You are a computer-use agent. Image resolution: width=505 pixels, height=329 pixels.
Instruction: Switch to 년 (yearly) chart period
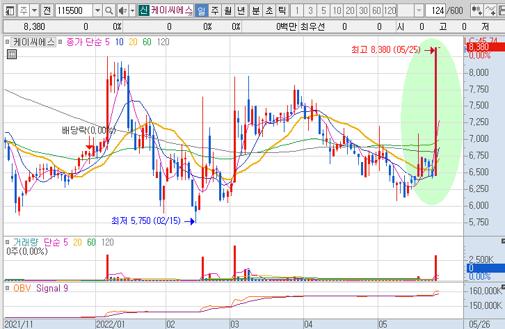241,11
